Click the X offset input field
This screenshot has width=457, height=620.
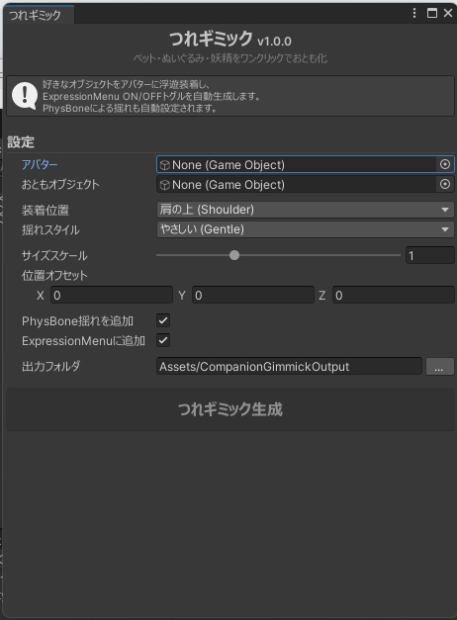(112, 296)
